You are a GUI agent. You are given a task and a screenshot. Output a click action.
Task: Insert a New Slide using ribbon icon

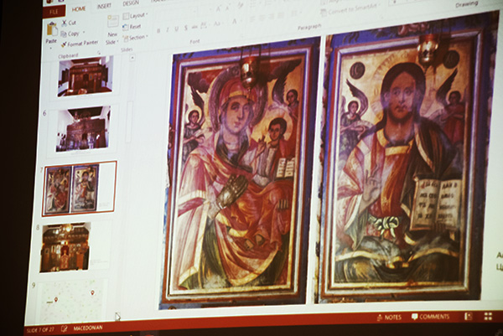coord(113,22)
